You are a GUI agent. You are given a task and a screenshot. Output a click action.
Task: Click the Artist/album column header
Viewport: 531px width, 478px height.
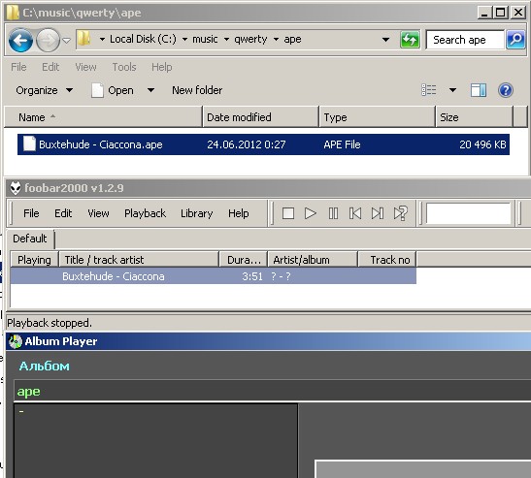pyautogui.click(x=313, y=260)
